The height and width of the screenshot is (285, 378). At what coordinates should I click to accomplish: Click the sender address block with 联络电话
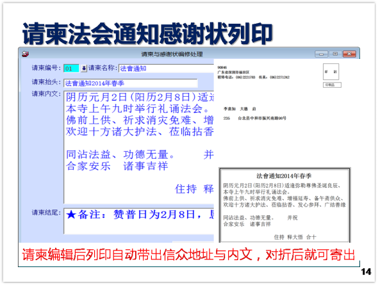[x=253, y=72]
